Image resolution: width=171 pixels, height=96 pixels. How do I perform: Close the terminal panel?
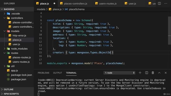(166, 73)
